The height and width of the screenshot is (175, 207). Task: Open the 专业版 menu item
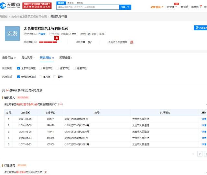(184, 7)
